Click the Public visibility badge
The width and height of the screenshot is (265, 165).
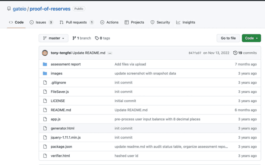pos(79,9)
